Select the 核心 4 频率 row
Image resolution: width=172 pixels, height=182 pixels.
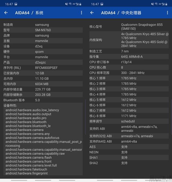click(129, 94)
